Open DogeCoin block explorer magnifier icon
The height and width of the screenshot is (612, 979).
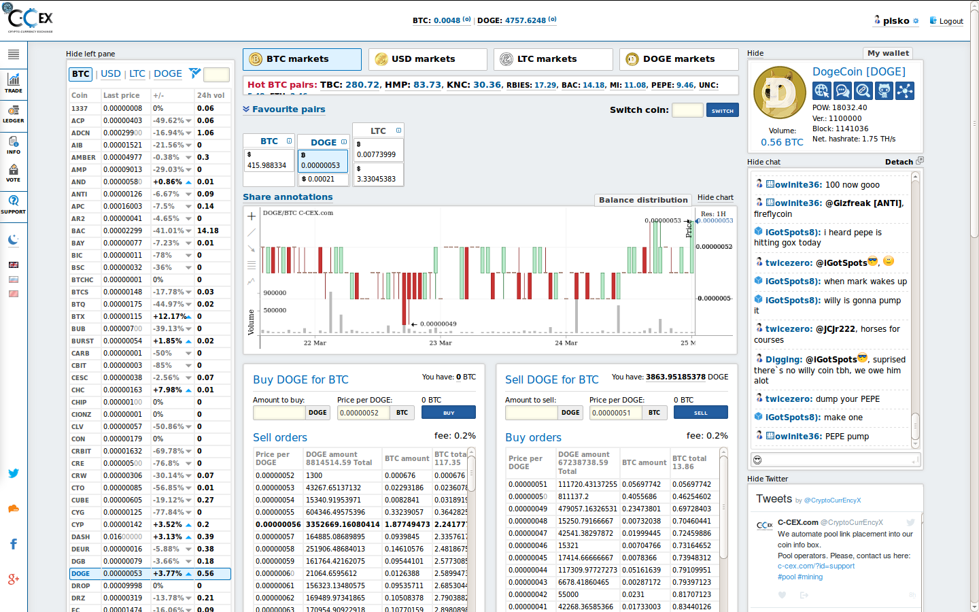coord(863,90)
